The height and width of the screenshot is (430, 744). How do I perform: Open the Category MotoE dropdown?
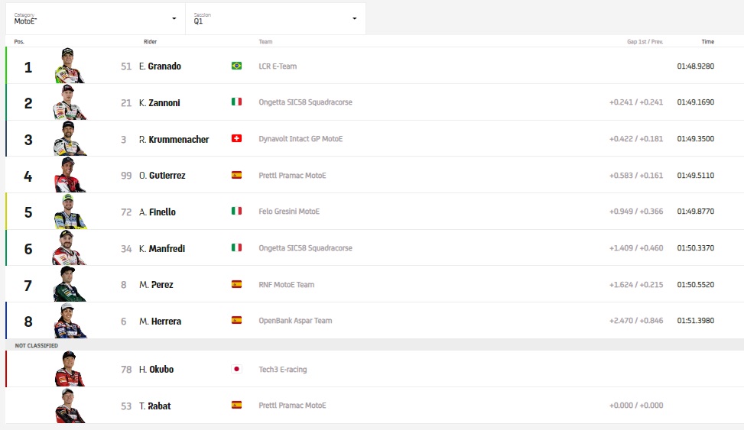point(96,18)
